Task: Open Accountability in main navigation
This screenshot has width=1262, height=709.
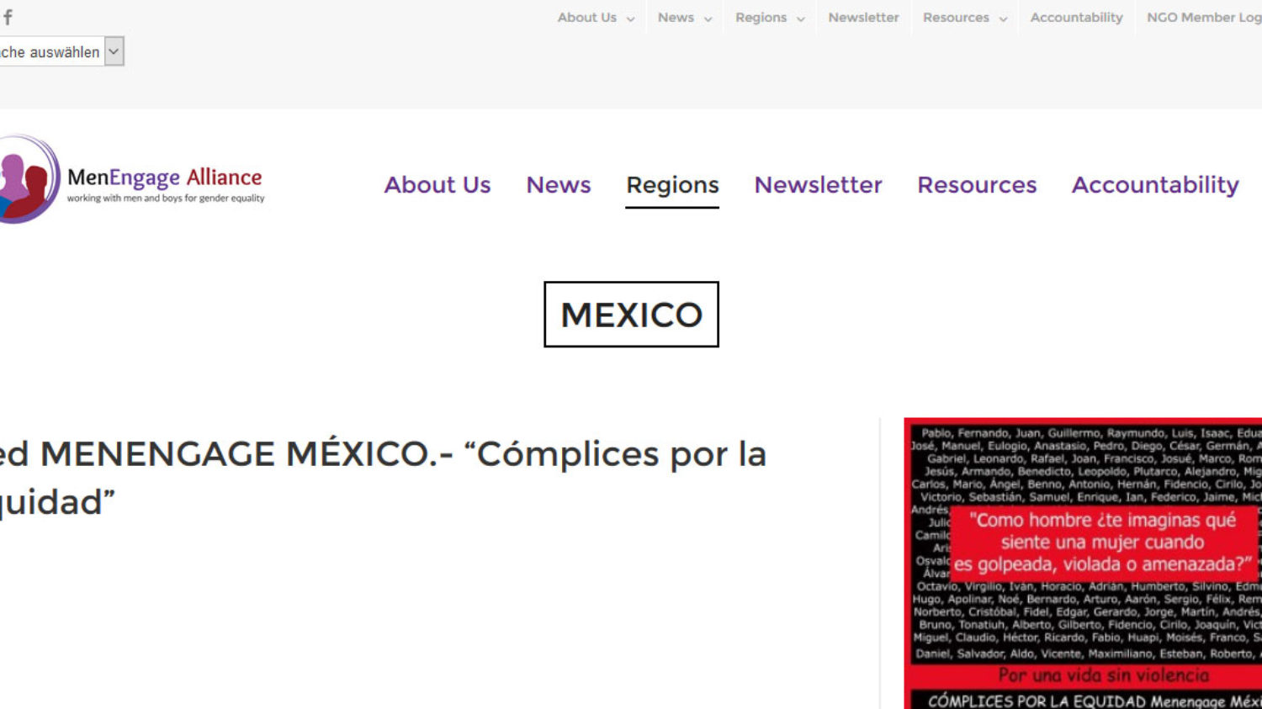Action: click(1155, 185)
